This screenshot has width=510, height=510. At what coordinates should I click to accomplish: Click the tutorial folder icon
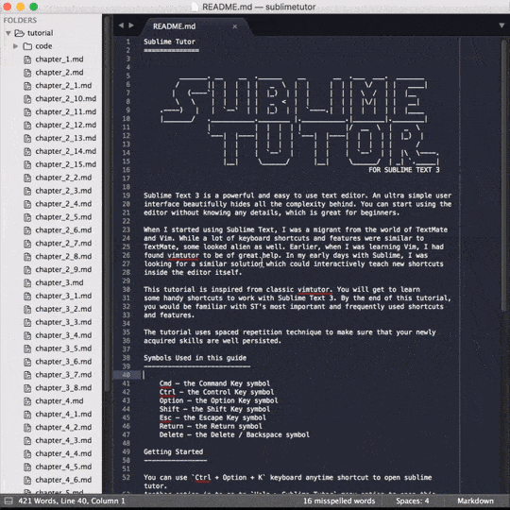pos(20,33)
